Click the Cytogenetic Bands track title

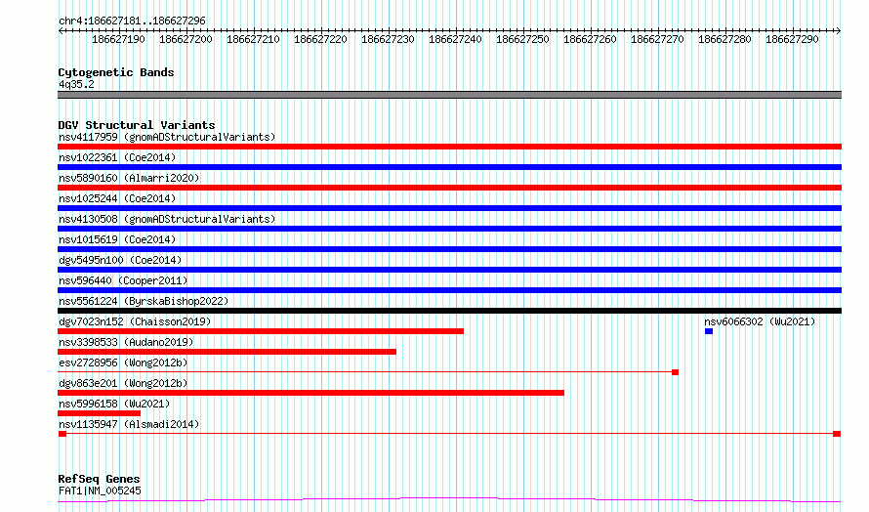tap(116, 72)
